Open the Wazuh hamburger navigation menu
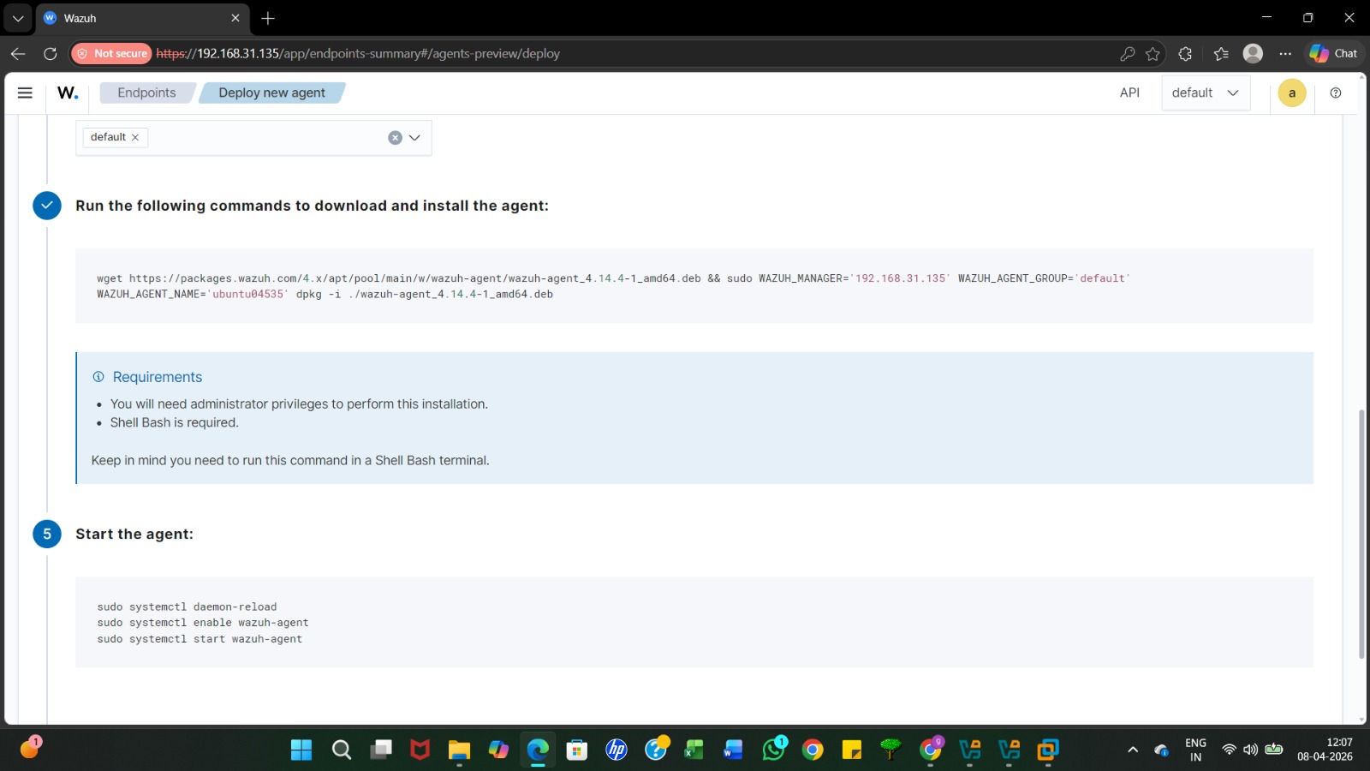Screen dimensions: 1370x771 coord(25,93)
